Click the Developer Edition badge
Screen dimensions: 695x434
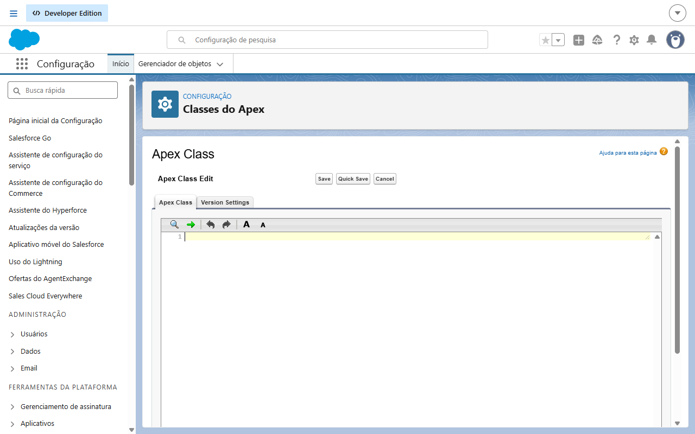point(67,13)
